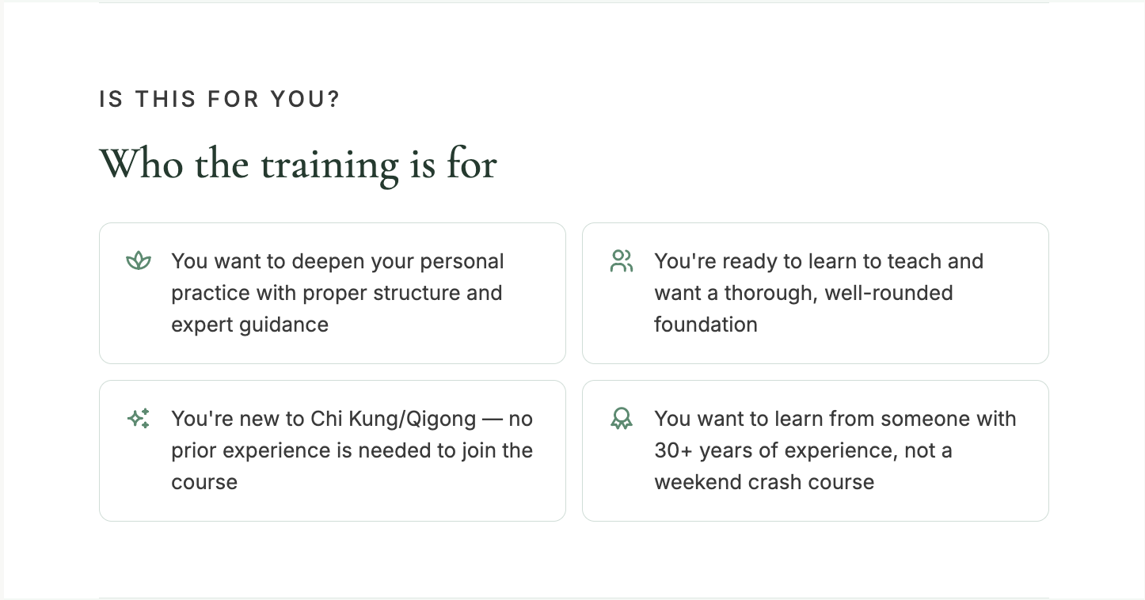
Task: Click the words 'expert guidance'
Action: tap(249, 325)
